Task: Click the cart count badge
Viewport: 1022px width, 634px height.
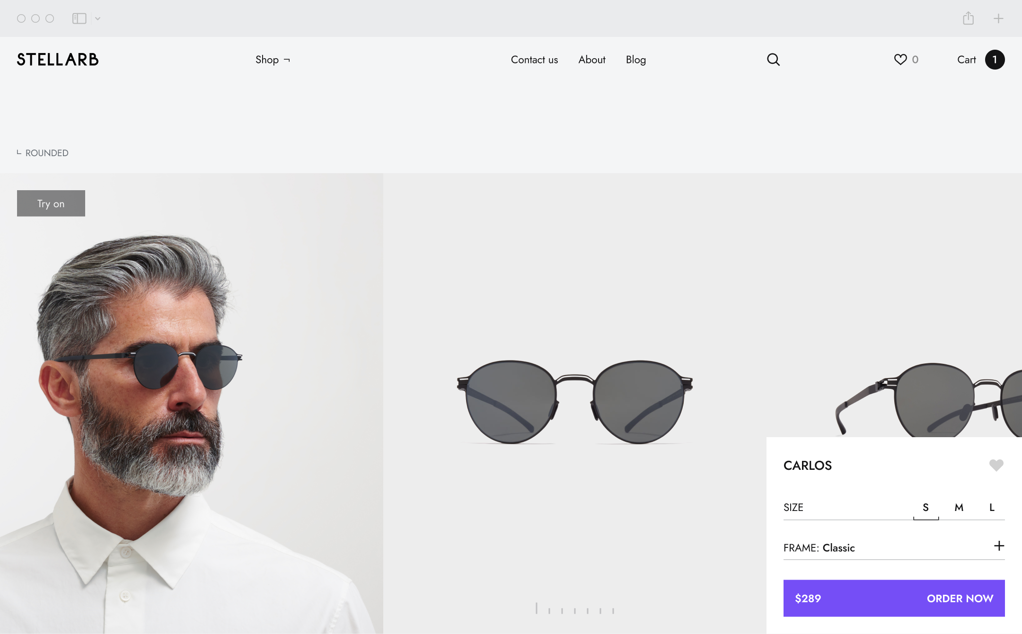Action: point(995,60)
